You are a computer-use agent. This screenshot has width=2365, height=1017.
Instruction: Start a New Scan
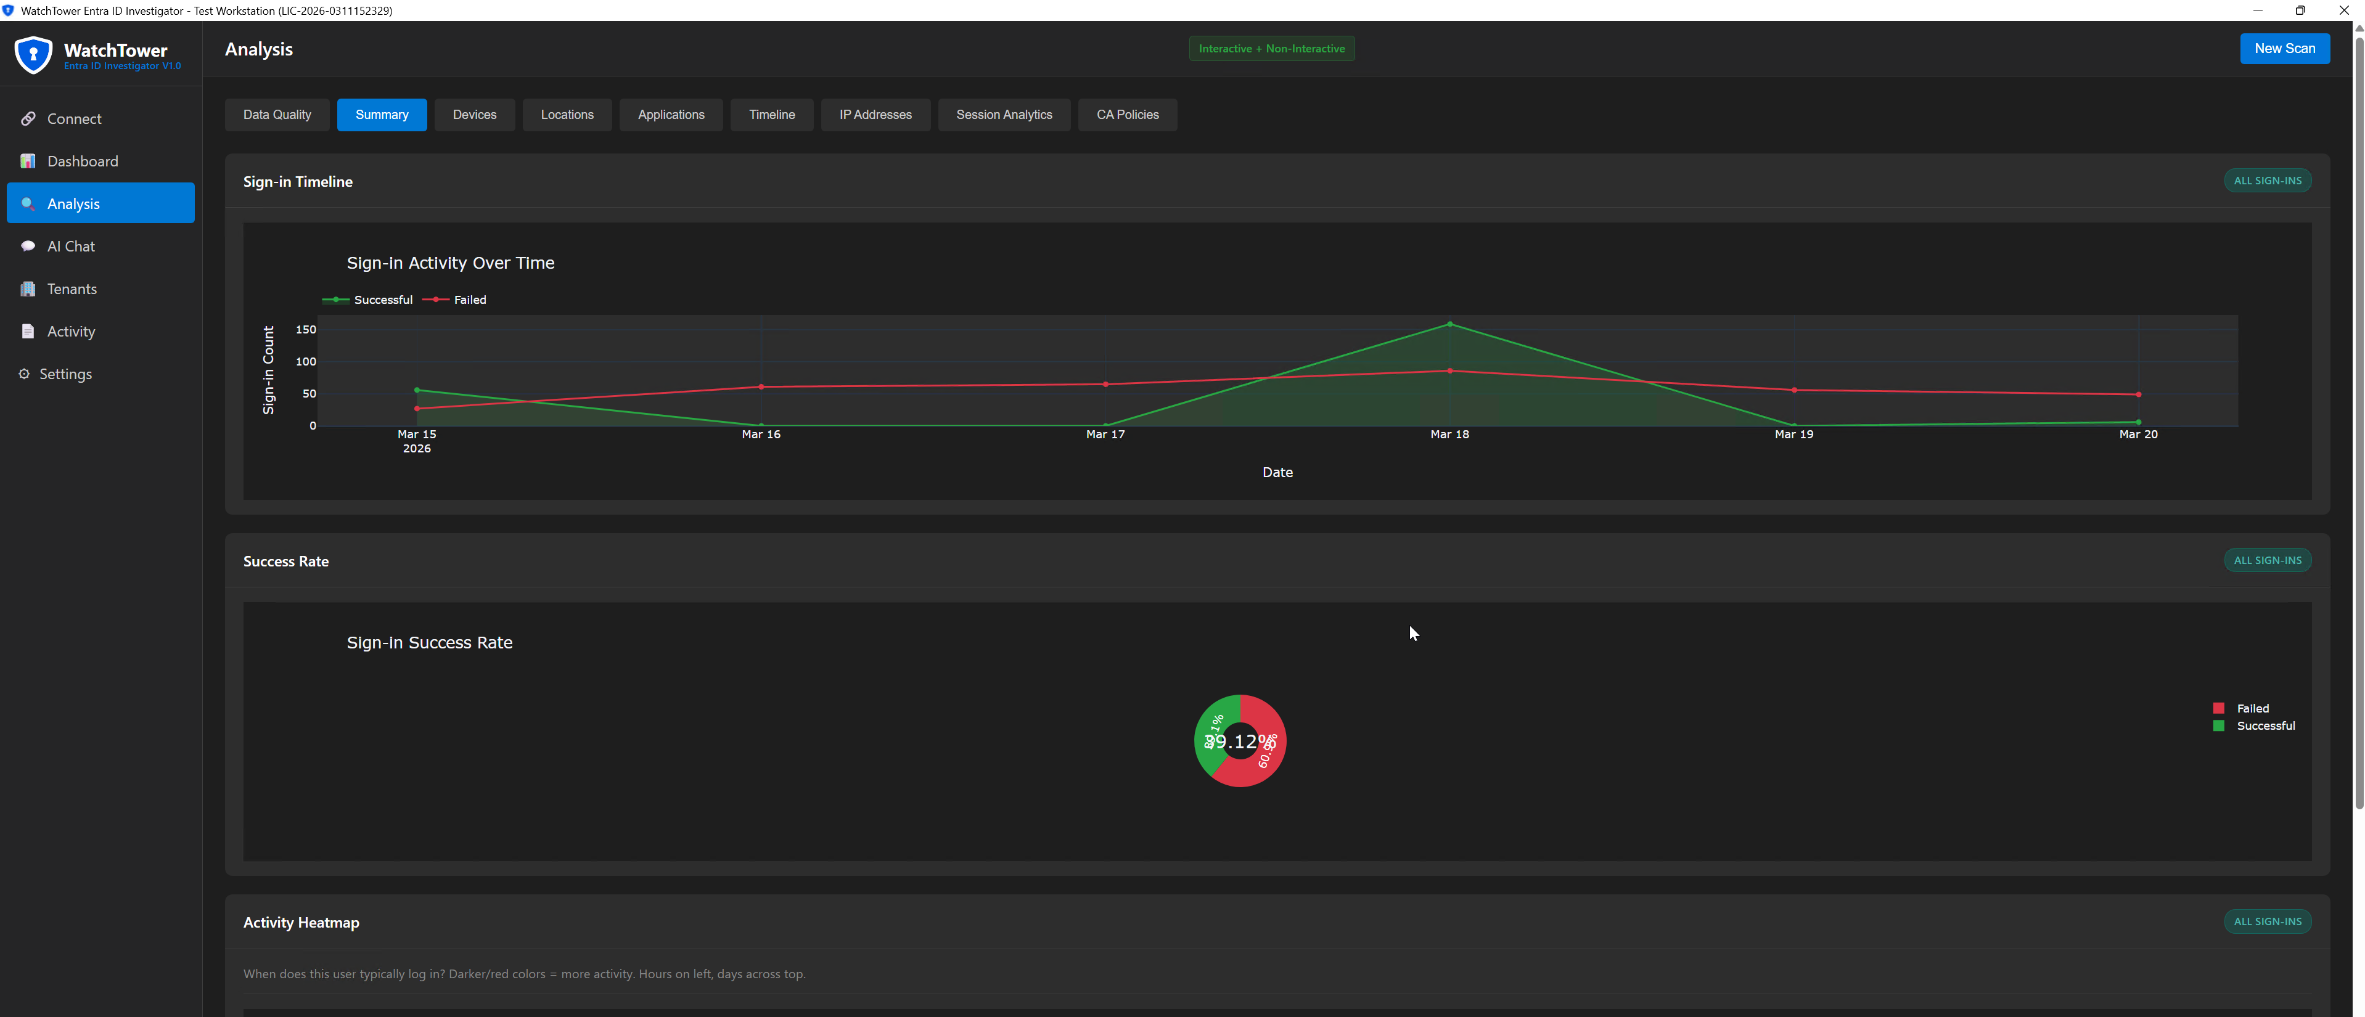(x=2285, y=47)
